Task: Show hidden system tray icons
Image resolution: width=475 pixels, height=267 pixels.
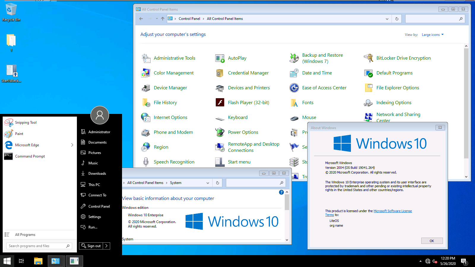Action: tap(420, 261)
